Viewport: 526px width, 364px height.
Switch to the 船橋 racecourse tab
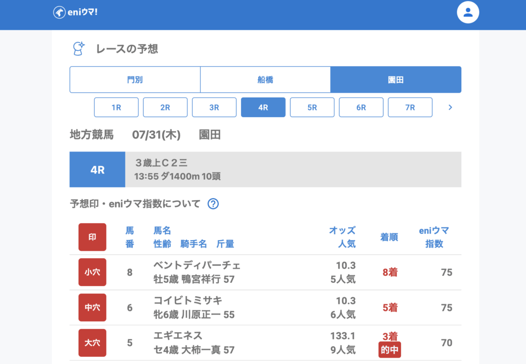coord(265,80)
